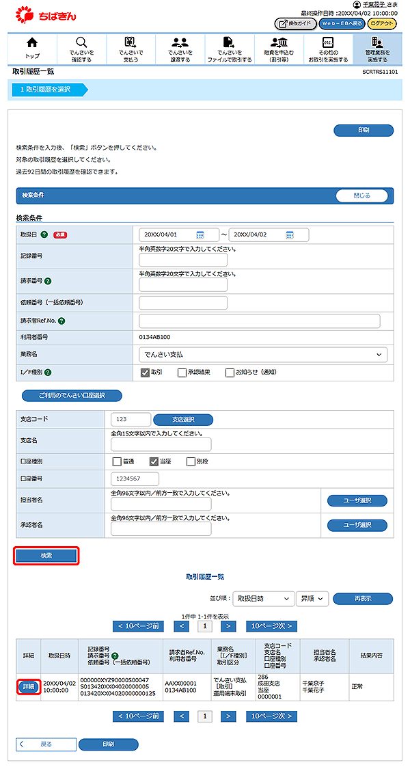The width and height of the screenshot is (410, 769).
Task: Open calendar for start date 20XX/04/01
Action: (x=200, y=234)
